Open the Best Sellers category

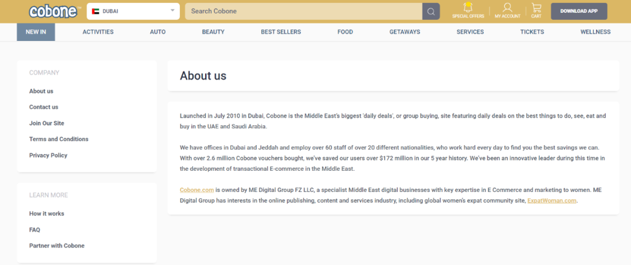click(x=281, y=32)
